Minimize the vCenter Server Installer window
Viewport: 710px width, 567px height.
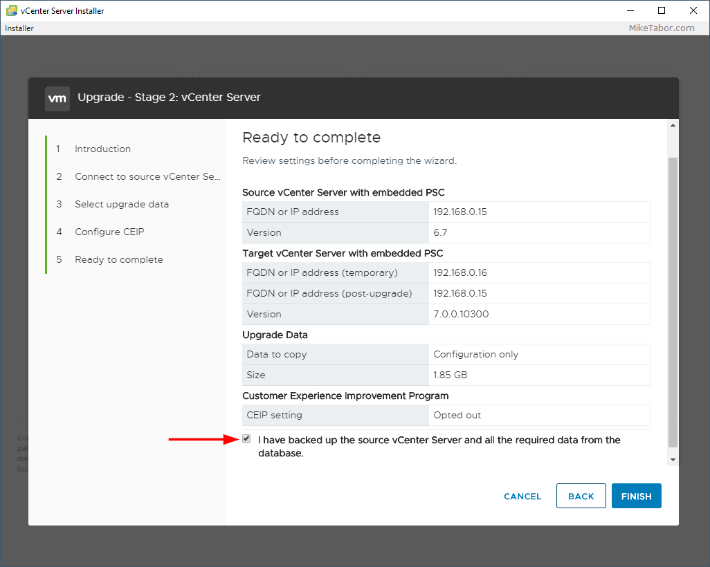(x=630, y=10)
